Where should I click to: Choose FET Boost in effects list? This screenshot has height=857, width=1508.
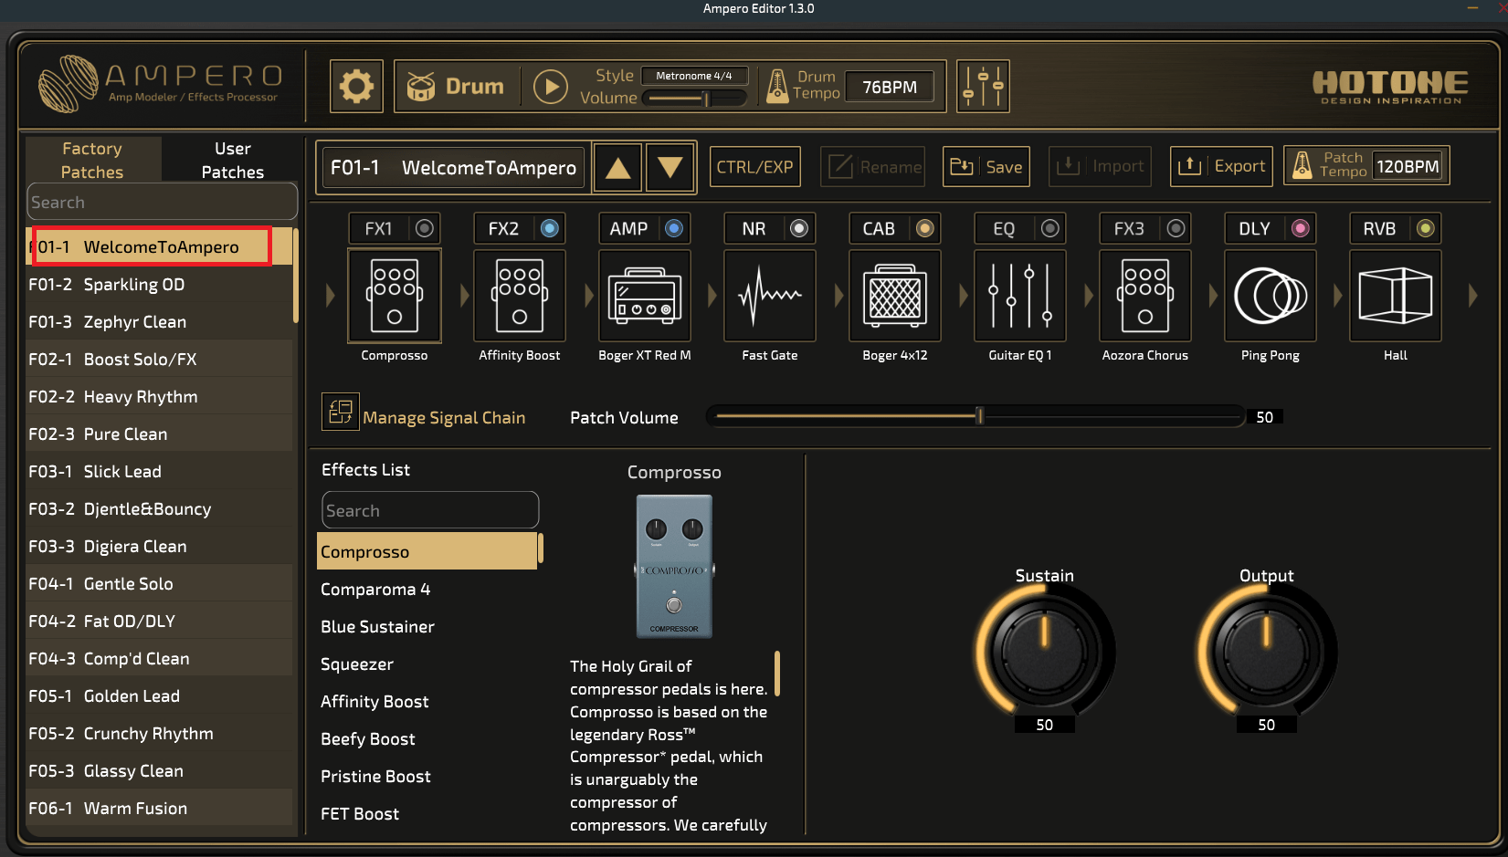click(427, 814)
